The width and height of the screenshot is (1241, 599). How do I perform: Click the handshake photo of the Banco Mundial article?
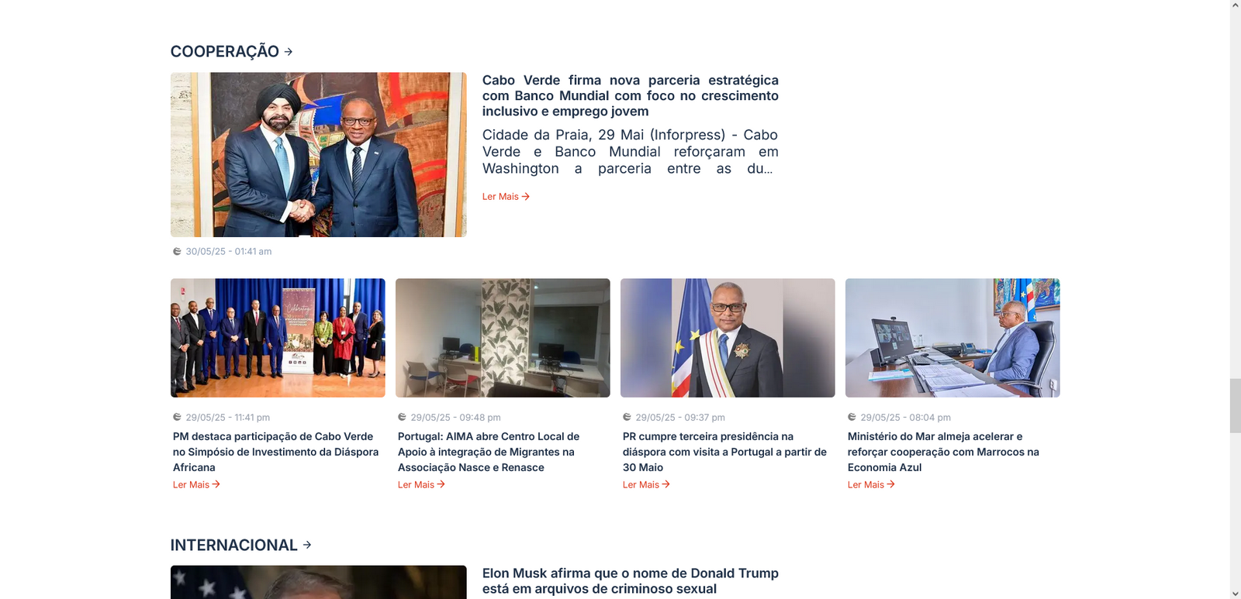(x=319, y=155)
